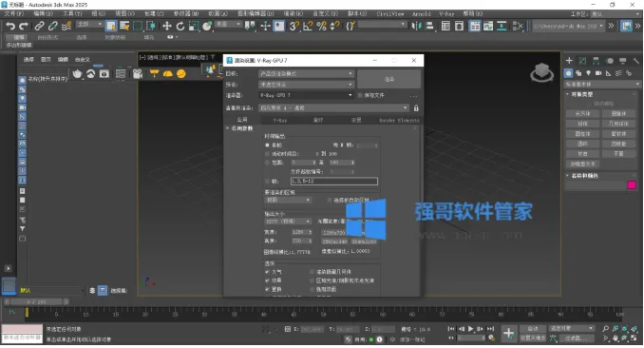Enable Area Lights/Shadows as Points checkbox
The width and height of the screenshot is (644, 348).
(x=312, y=280)
